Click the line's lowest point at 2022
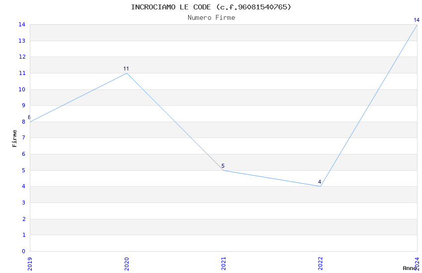Image resolution: width=422 pixels, height=273 pixels. (x=320, y=186)
